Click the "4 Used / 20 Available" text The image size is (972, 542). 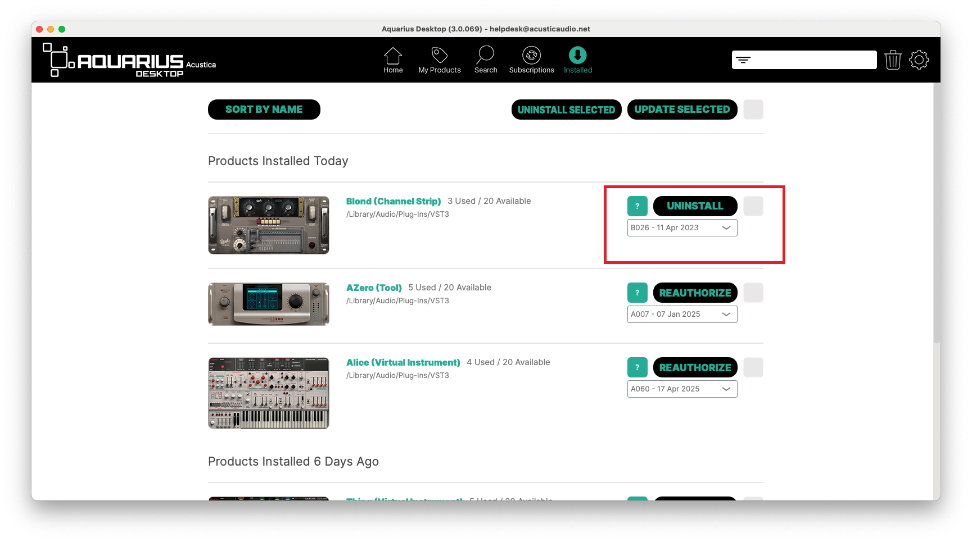[508, 362]
